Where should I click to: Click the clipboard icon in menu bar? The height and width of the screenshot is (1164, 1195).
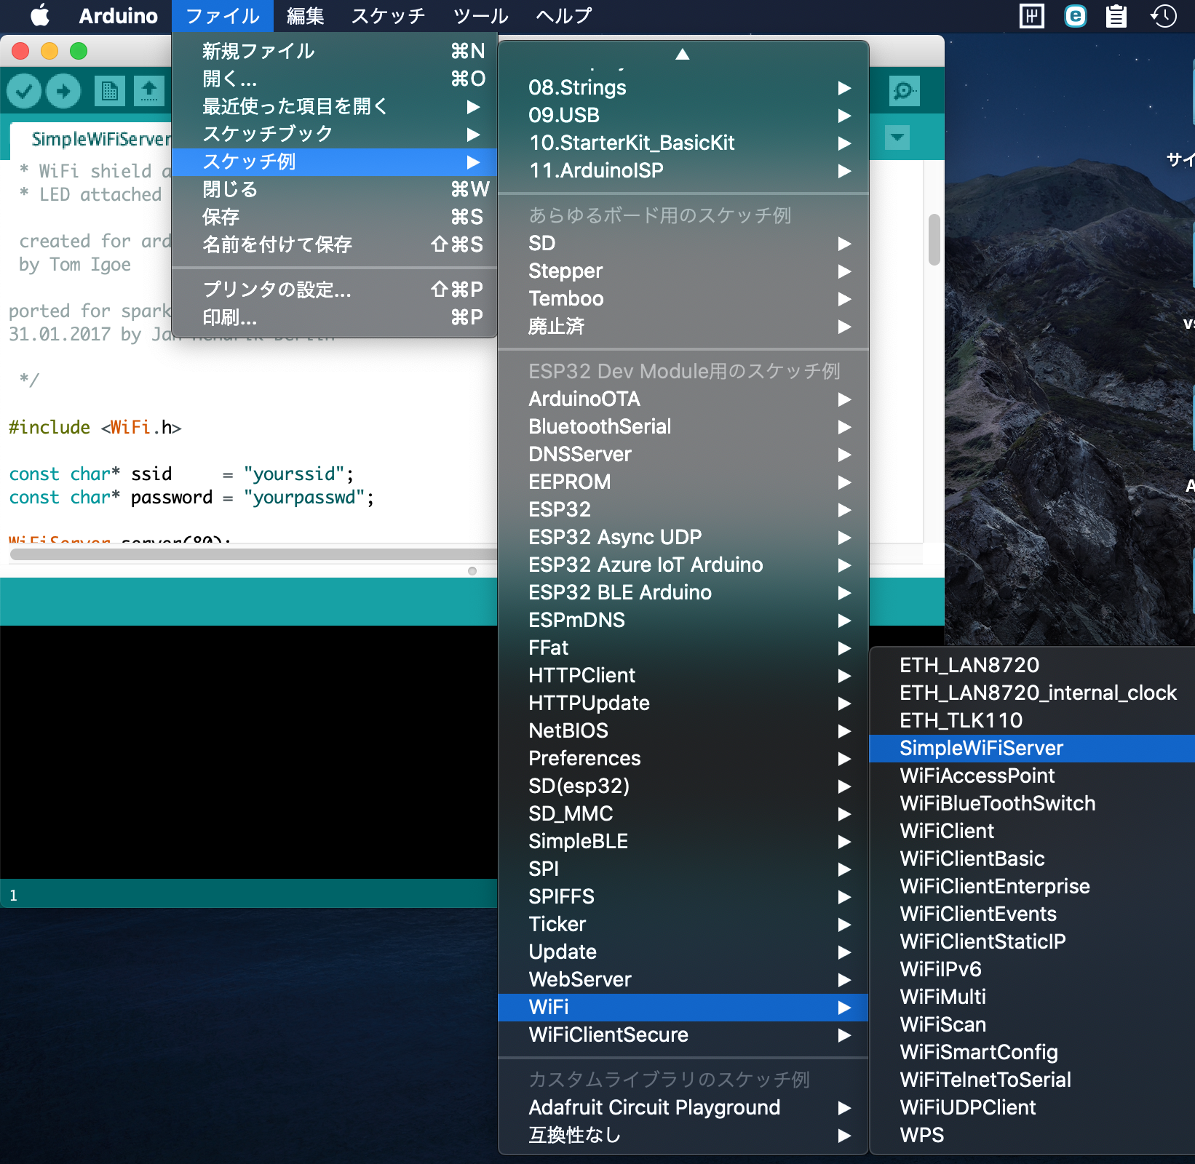click(x=1116, y=15)
